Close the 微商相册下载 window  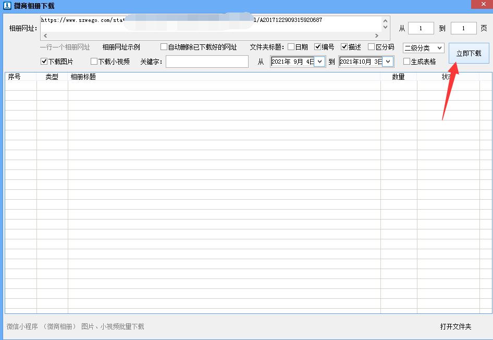(x=483, y=4)
